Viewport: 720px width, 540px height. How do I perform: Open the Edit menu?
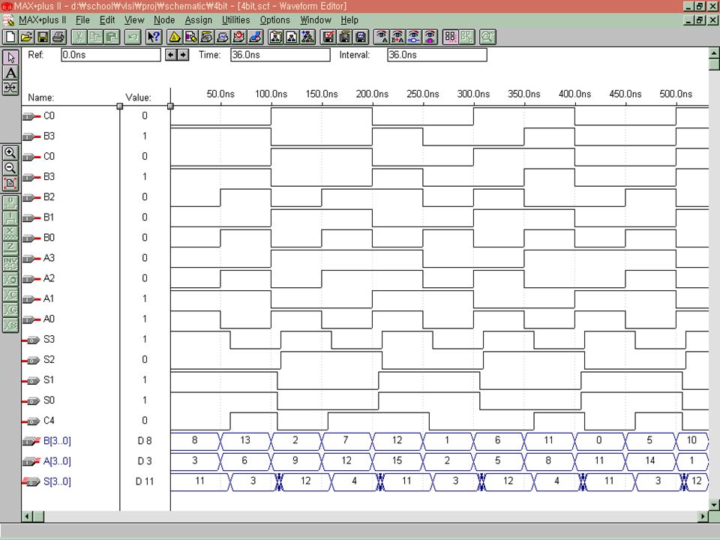click(x=107, y=20)
